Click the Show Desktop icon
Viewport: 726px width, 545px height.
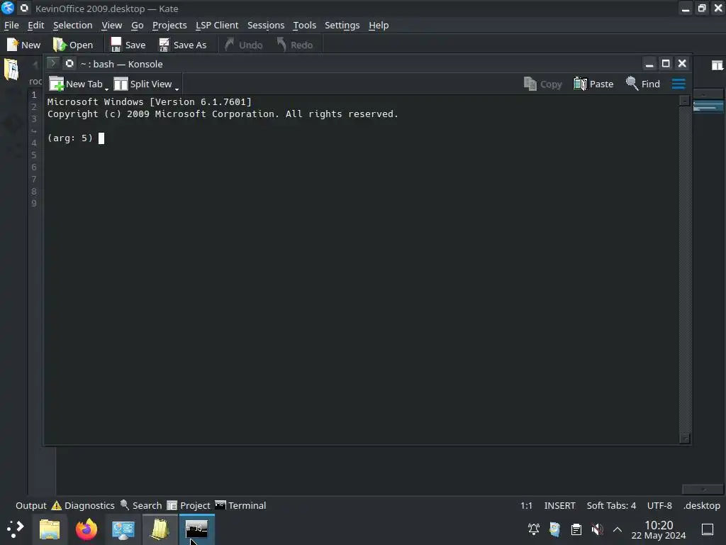point(707,529)
